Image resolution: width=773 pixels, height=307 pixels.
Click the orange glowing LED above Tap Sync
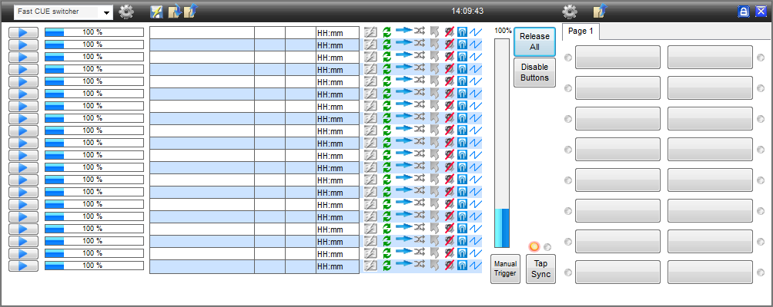point(534,246)
